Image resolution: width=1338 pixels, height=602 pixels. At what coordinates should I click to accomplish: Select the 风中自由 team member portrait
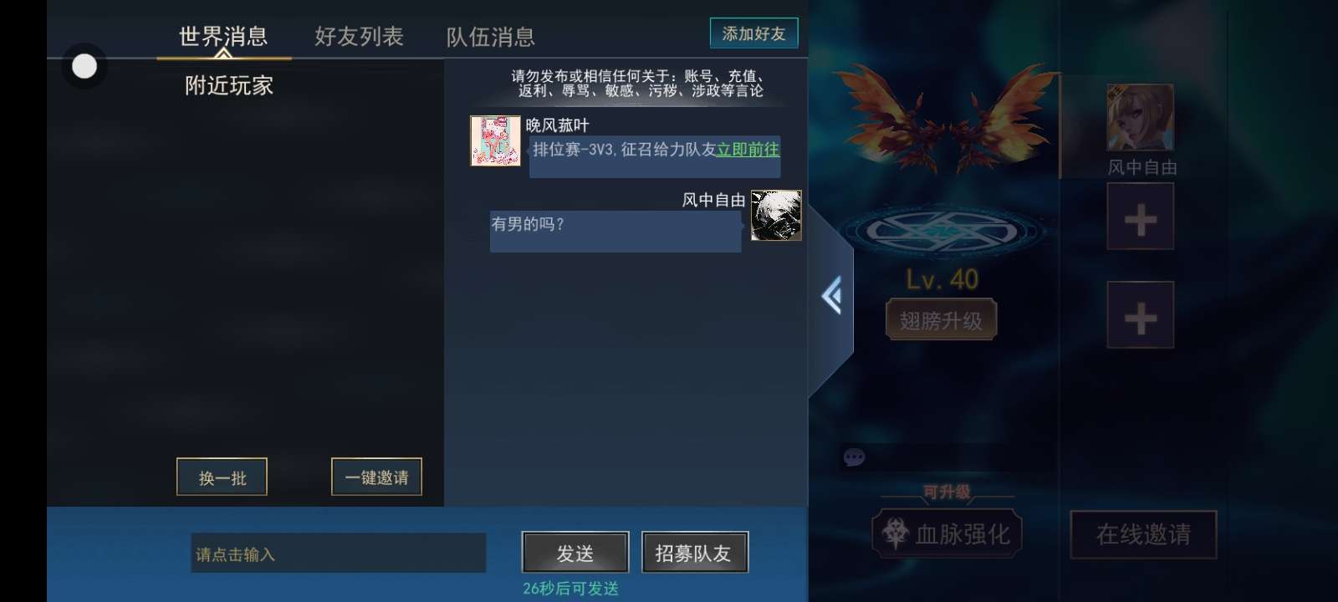(x=1141, y=118)
